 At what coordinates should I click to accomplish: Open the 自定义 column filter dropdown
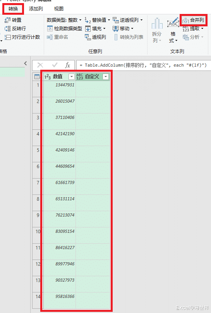pos(106,77)
